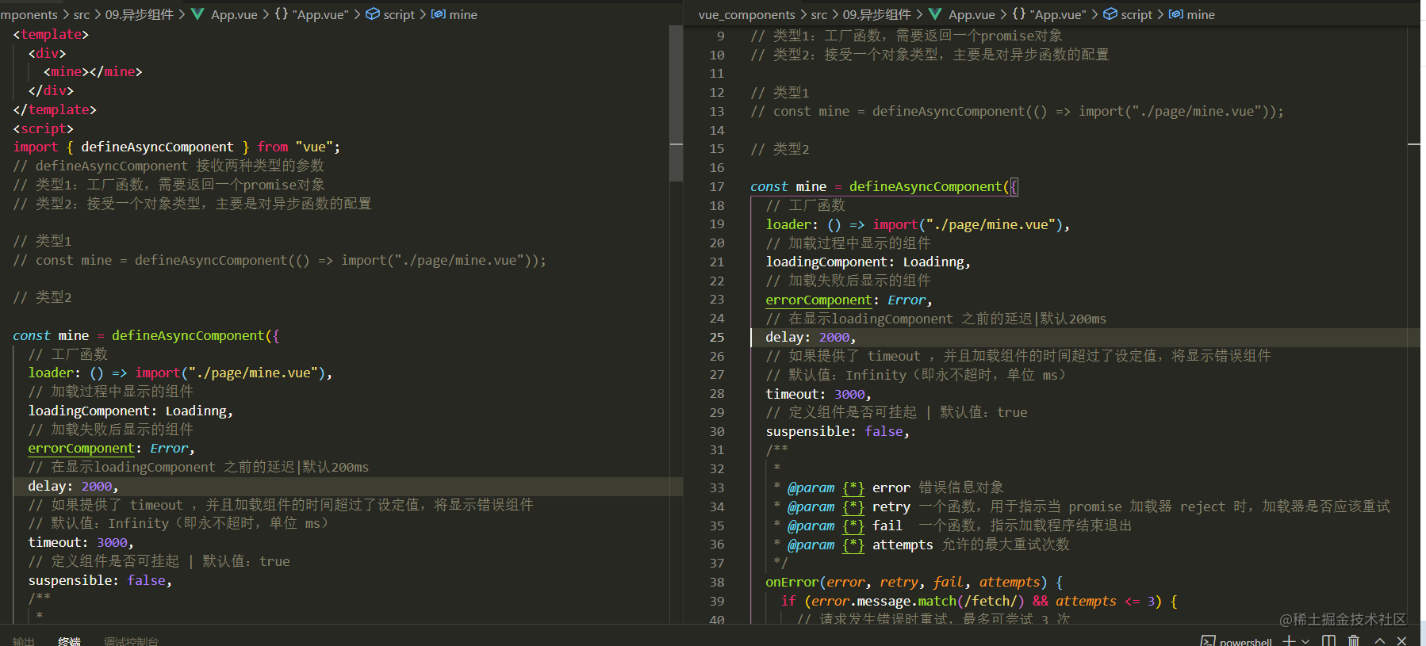Click Vue icon in right breadcrumb

click(935, 14)
